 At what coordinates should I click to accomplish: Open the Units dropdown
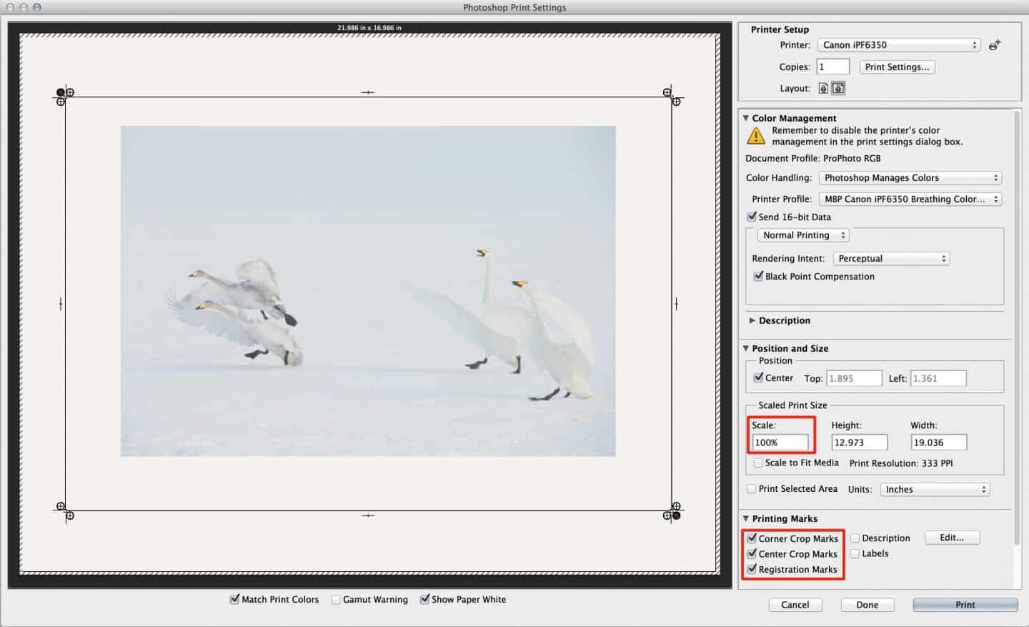coord(935,489)
